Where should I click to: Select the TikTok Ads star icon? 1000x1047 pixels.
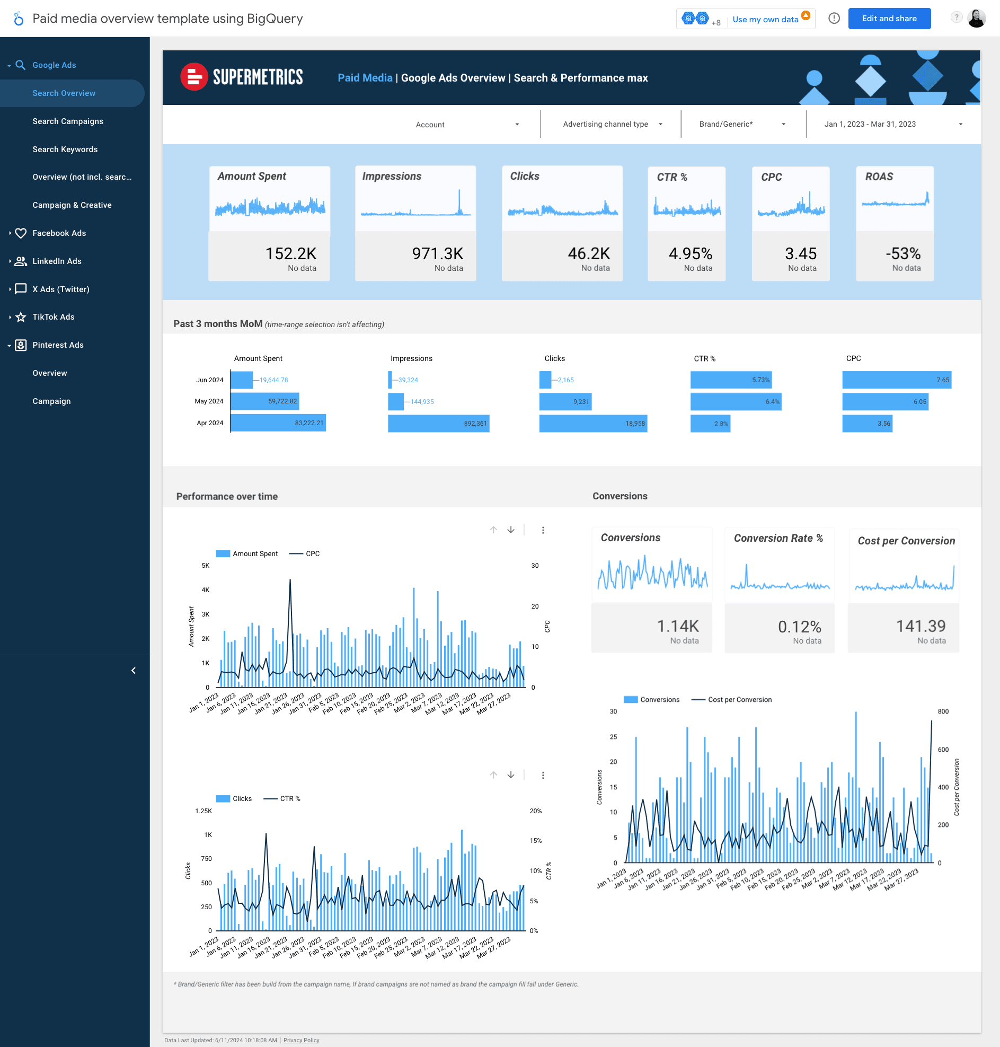click(20, 316)
